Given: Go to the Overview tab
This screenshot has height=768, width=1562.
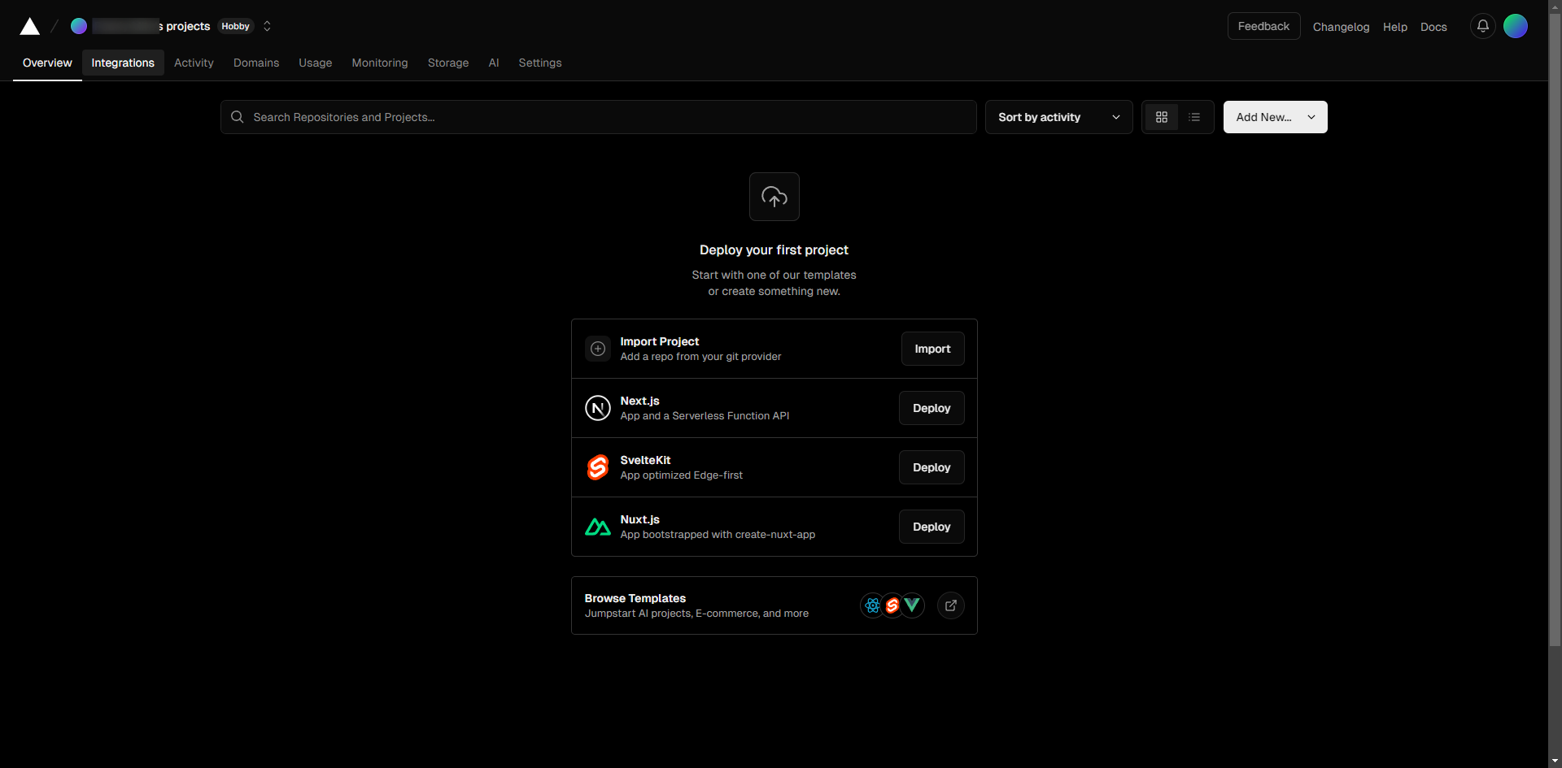Looking at the screenshot, I should point(47,63).
